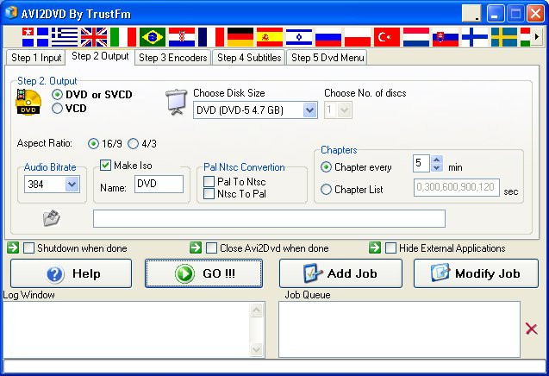Viewport: 549px width, 376px height.
Task: Click Log Window scrollbar down arrow
Action: click(x=256, y=349)
